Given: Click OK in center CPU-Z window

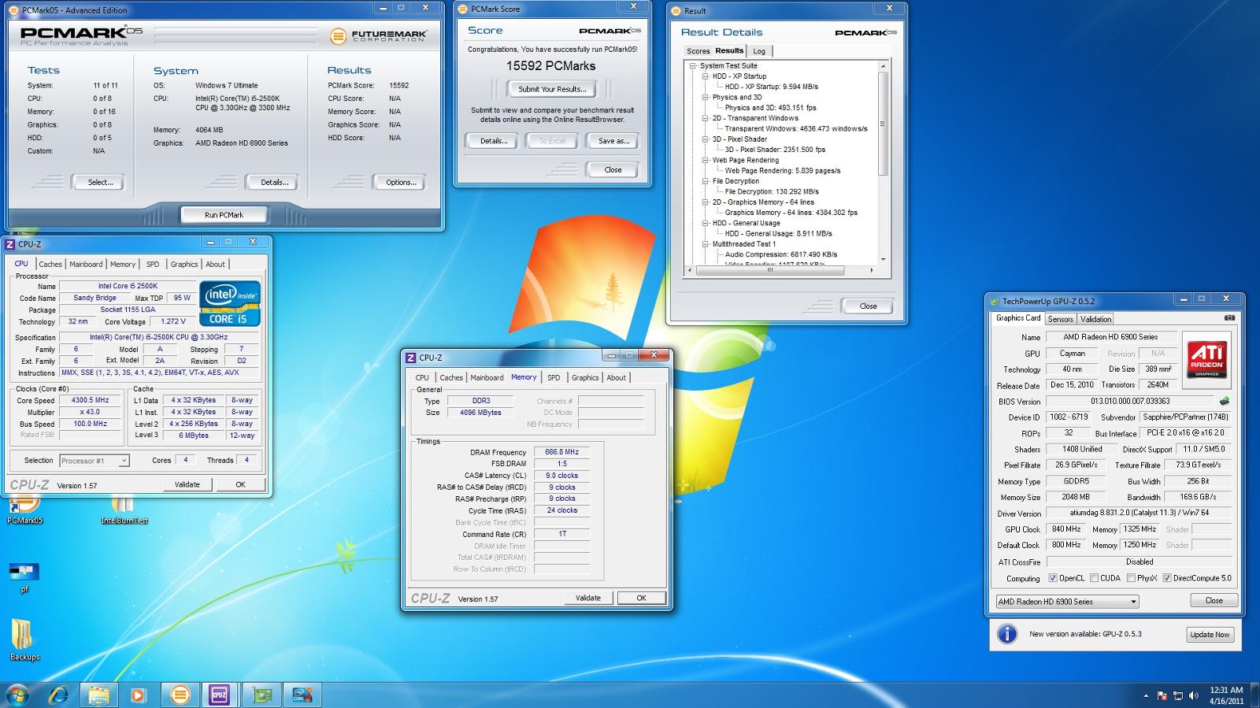Looking at the screenshot, I should coord(641,598).
